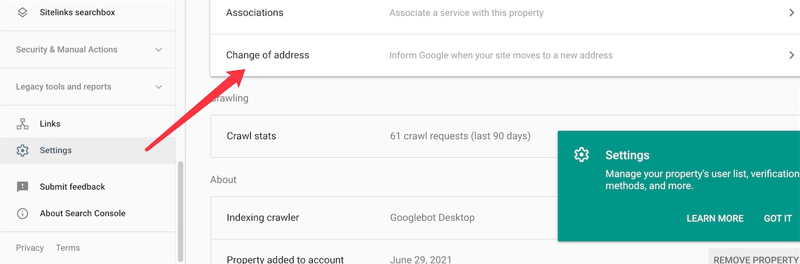The width and height of the screenshot is (800, 264).
Task: Click the gear icon in green Settings popup
Action: 582,155
